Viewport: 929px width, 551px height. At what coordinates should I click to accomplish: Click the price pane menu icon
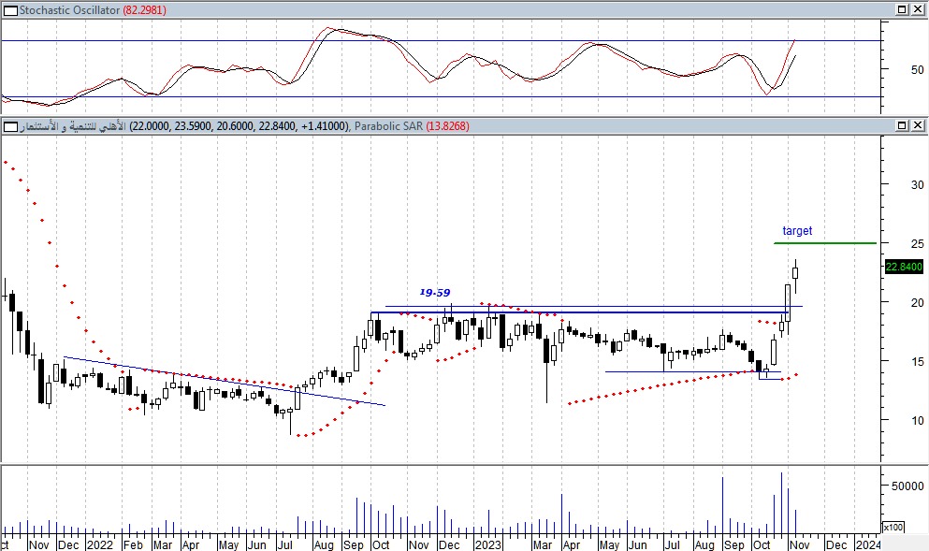click(x=9, y=126)
